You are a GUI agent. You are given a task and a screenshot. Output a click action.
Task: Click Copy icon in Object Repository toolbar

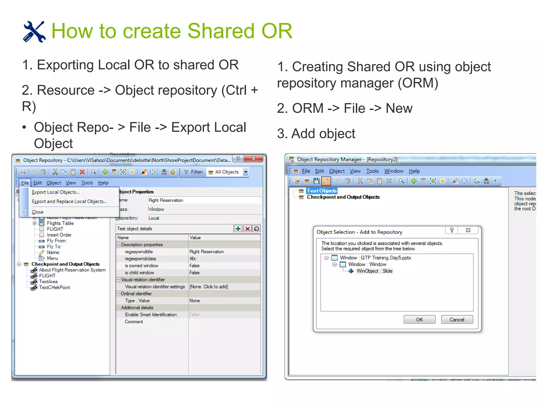click(x=64, y=172)
